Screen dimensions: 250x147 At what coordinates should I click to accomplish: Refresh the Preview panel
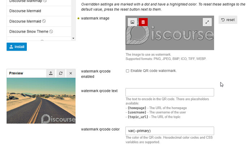[61, 73]
